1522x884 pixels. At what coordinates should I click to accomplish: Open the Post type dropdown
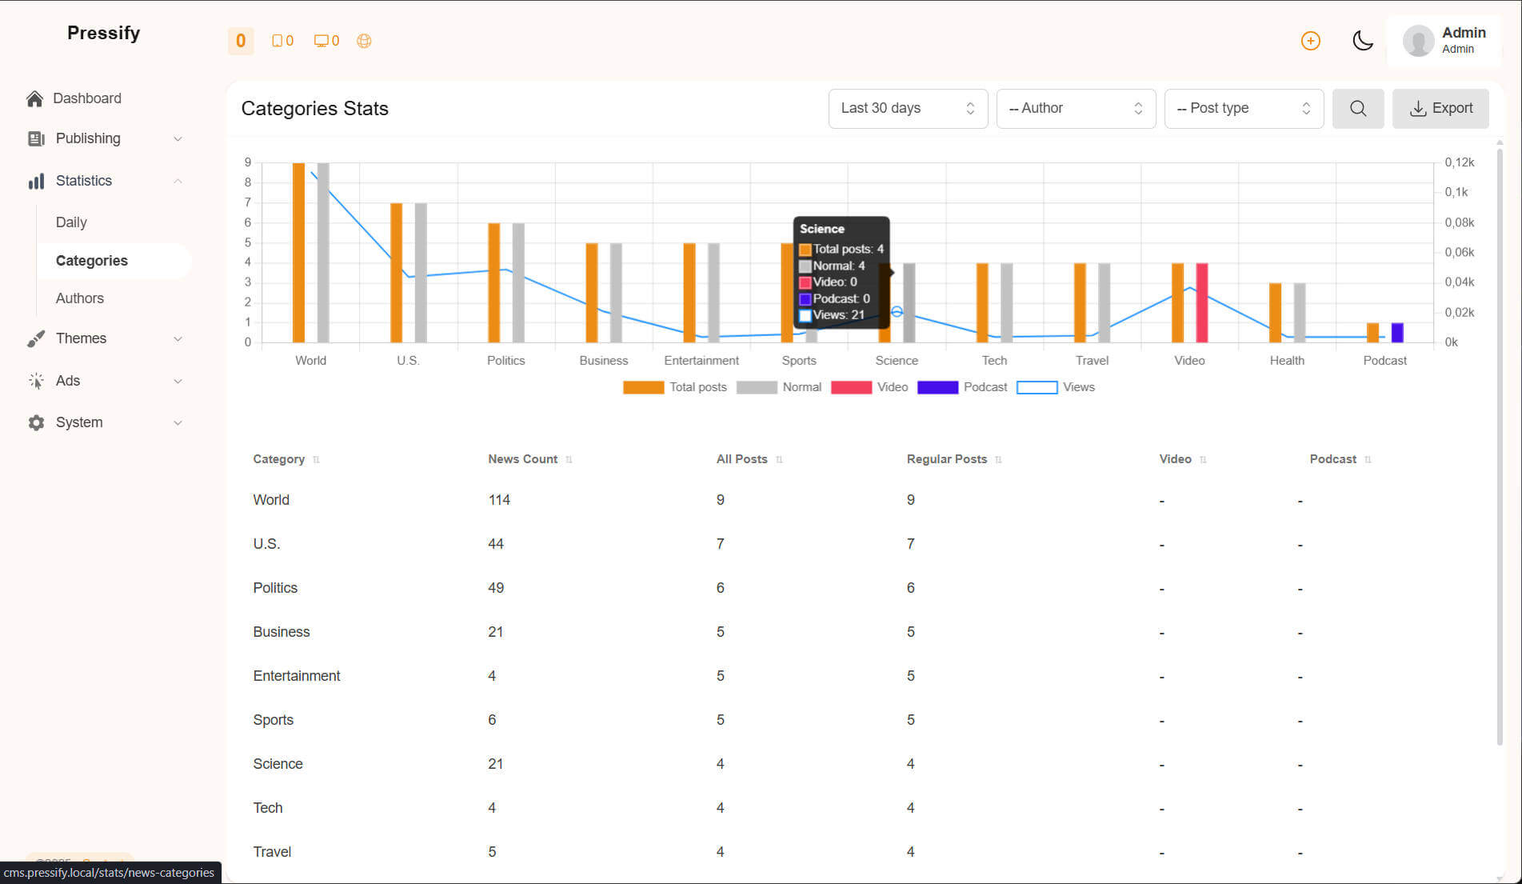[x=1243, y=108]
